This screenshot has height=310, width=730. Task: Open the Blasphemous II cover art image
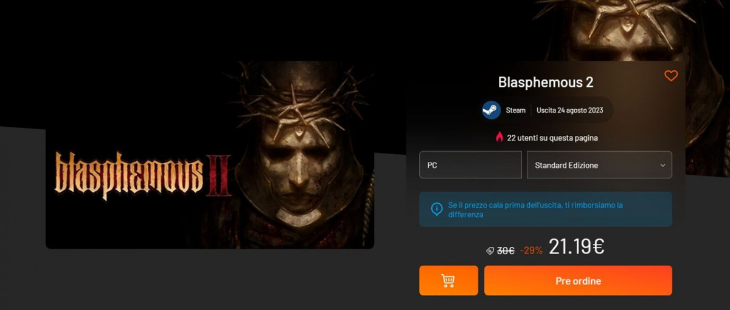click(x=210, y=155)
